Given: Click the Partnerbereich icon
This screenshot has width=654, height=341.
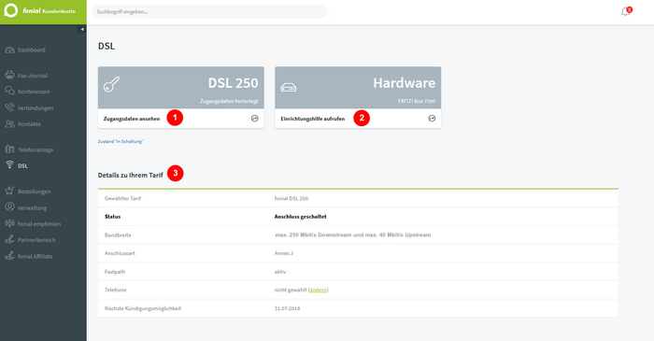Looking at the screenshot, I should [9, 240].
